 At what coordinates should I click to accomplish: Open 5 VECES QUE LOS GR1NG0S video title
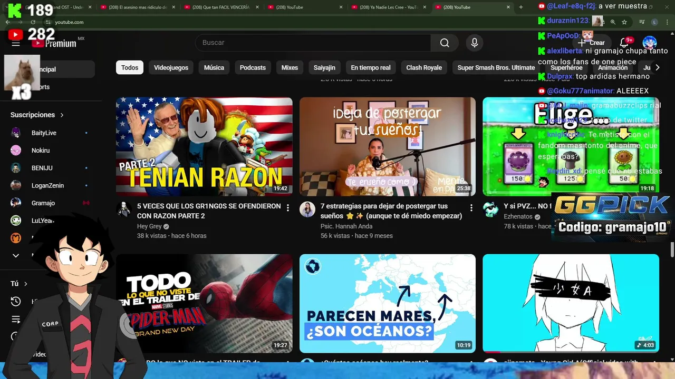[x=209, y=211]
